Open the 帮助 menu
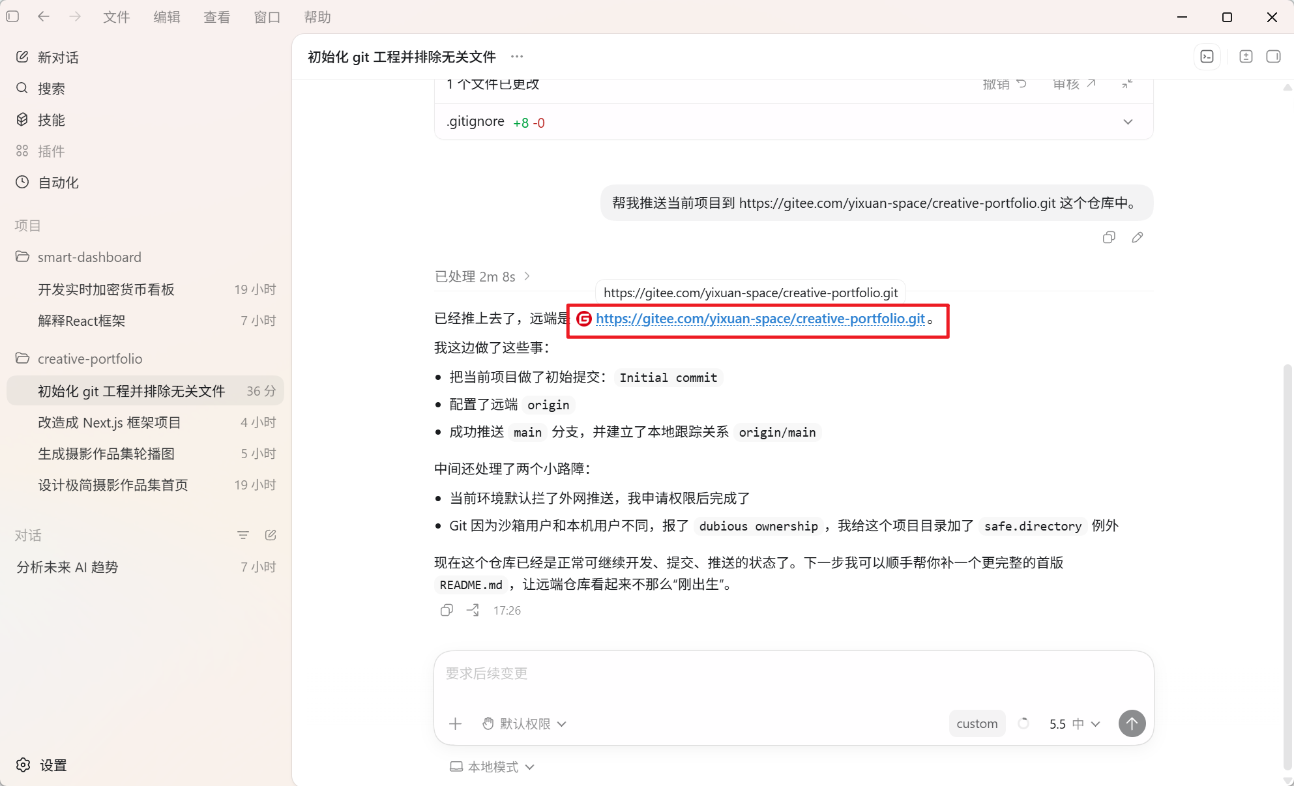This screenshot has height=786, width=1294. pyautogui.click(x=317, y=17)
